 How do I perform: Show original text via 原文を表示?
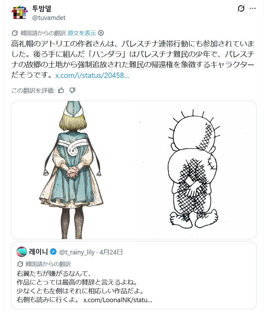point(82,33)
